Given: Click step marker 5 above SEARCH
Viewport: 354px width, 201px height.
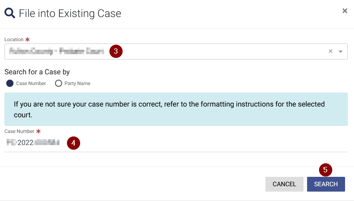Looking at the screenshot, I should [x=325, y=170].
